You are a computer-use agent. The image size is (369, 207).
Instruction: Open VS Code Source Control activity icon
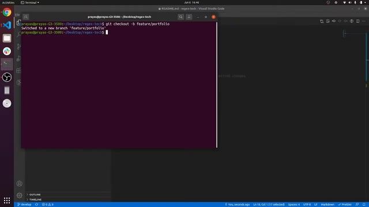click(x=19, y=47)
